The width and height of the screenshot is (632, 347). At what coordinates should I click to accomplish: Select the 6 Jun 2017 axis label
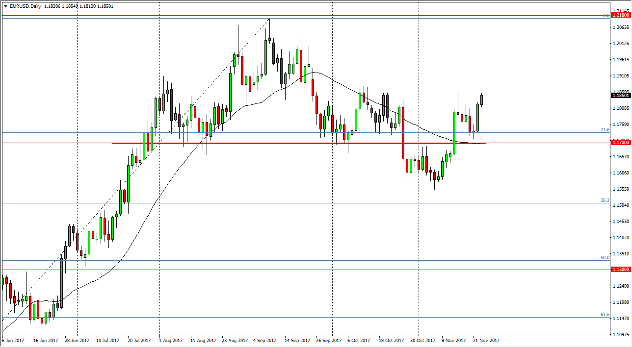13,340
